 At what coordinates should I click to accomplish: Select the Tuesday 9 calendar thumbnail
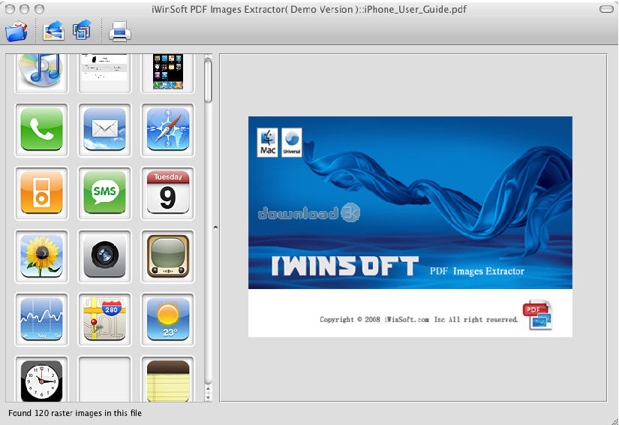168,193
